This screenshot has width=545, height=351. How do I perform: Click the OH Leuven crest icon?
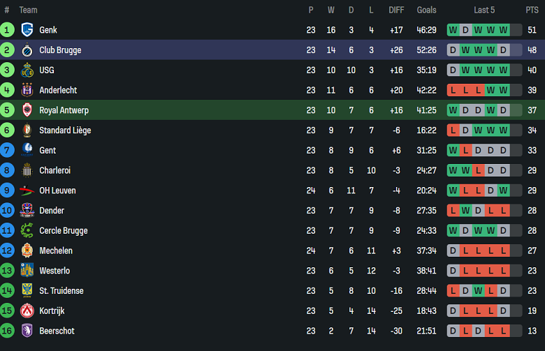[27, 191]
